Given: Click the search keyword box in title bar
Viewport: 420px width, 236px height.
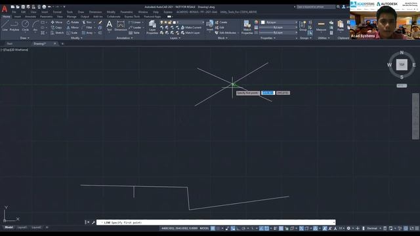Looking at the screenshot, I should 316,7.
